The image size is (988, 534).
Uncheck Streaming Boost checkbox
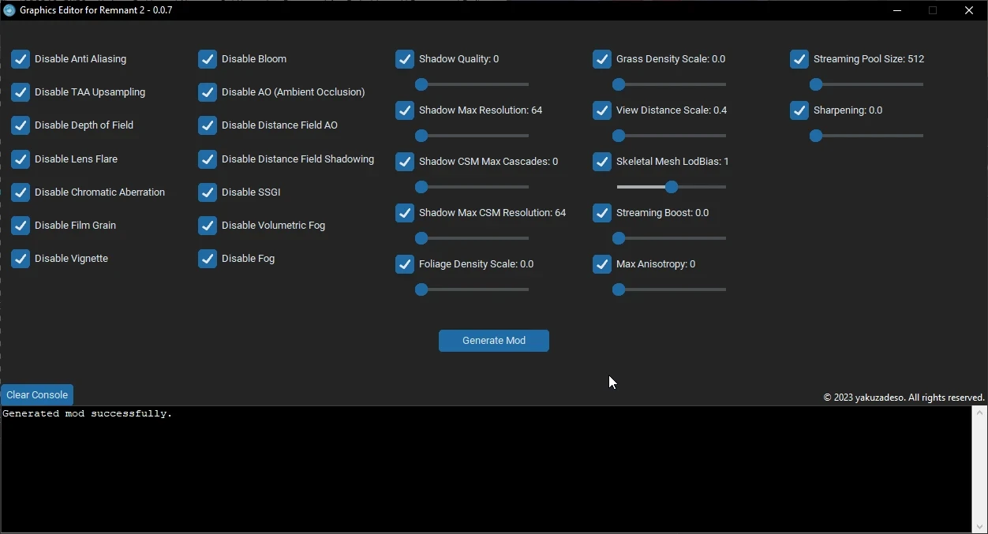coord(602,213)
